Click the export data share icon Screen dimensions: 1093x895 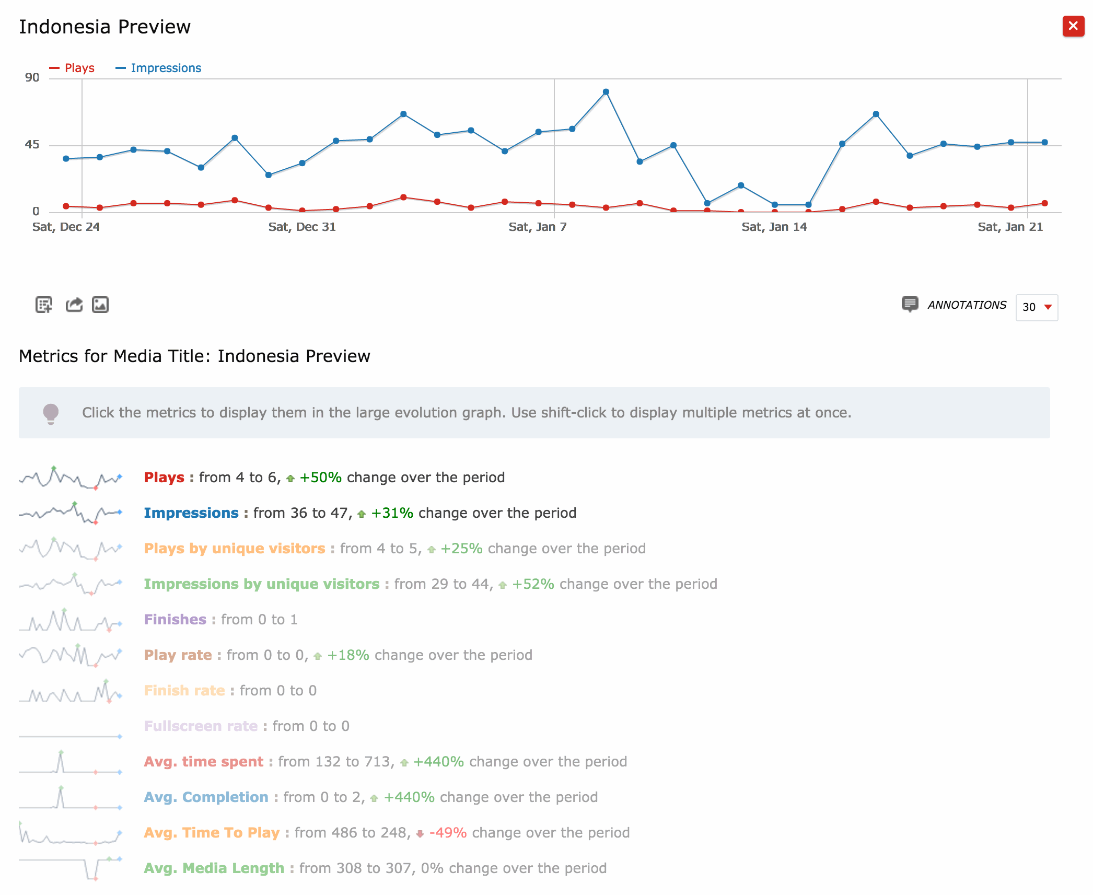click(74, 305)
